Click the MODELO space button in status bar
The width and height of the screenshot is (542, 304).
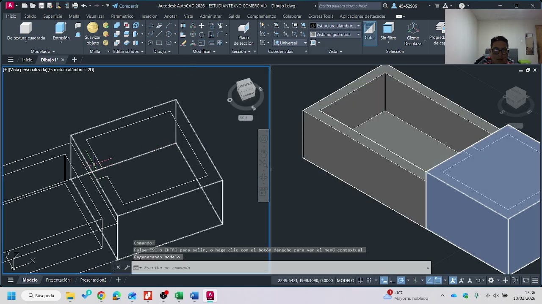click(x=346, y=280)
